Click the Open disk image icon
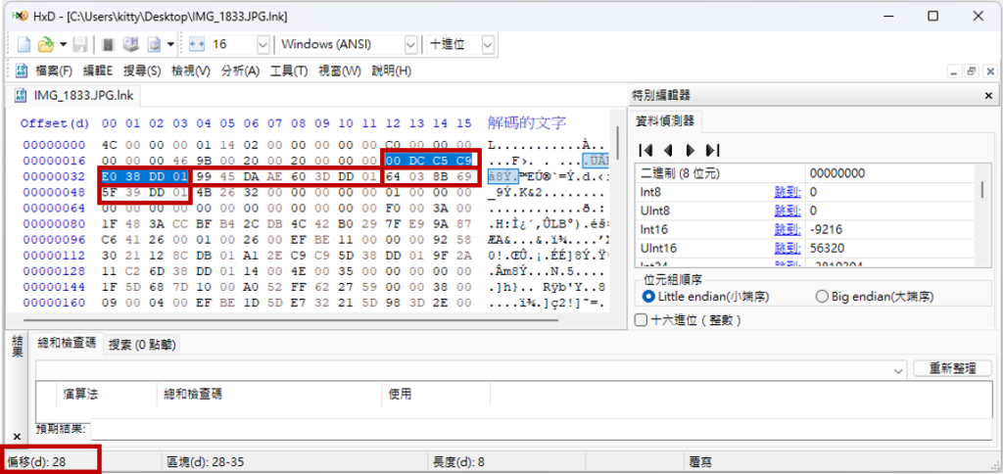Screen dimensions: 1003x474 coord(154,45)
